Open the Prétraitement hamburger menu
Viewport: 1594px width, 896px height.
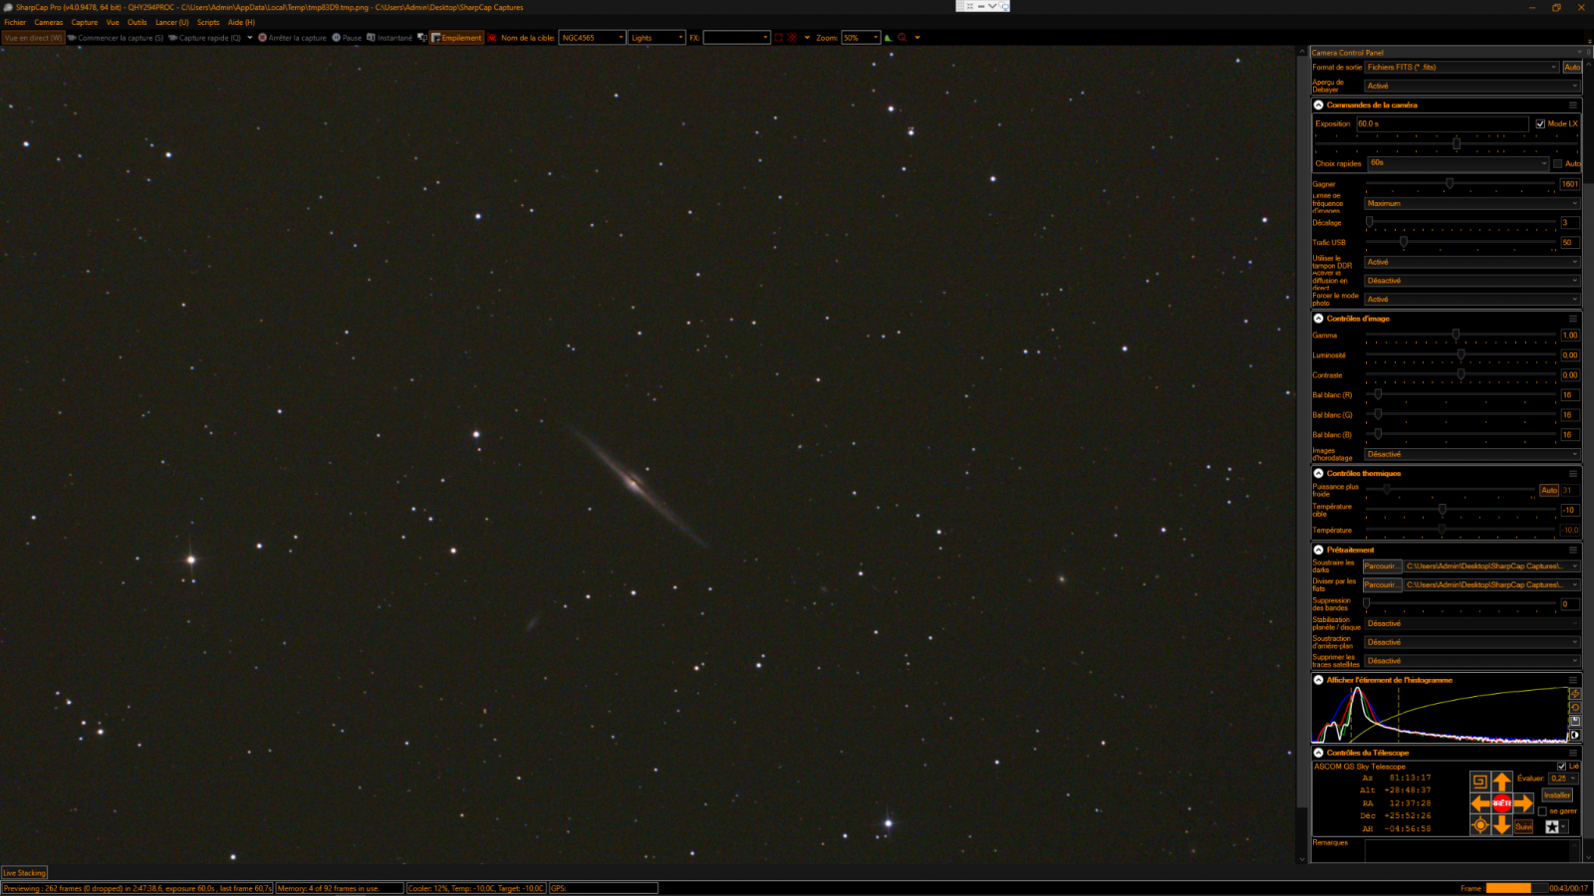pyautogui.click(x=1573, y=550)
